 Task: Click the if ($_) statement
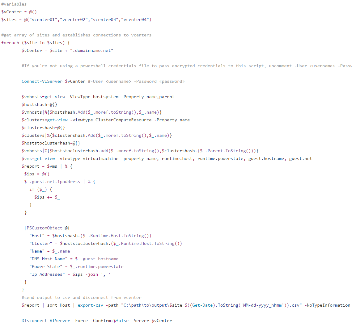[41, 190]
